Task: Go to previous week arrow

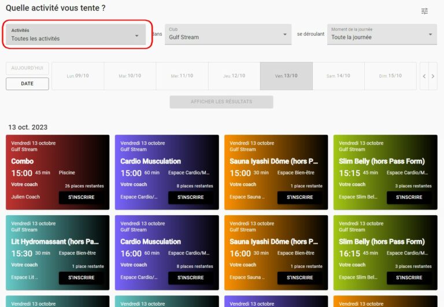Action: coord(424,76)
